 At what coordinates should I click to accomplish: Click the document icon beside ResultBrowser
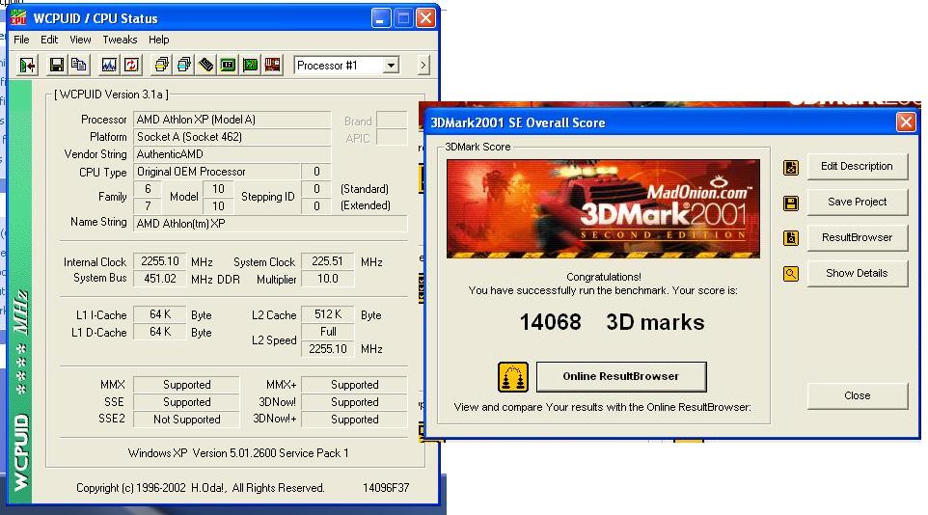[x=791, y=238]
